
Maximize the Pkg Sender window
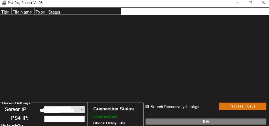(250, 3)
